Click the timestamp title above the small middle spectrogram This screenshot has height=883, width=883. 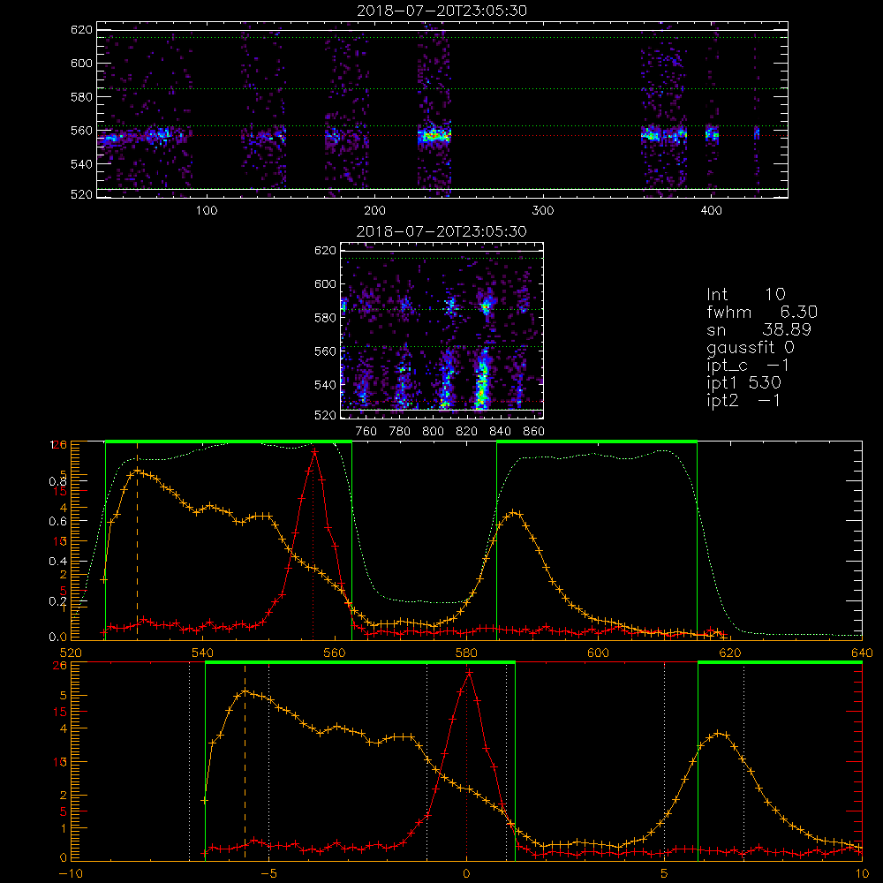[x=441, y=231]
